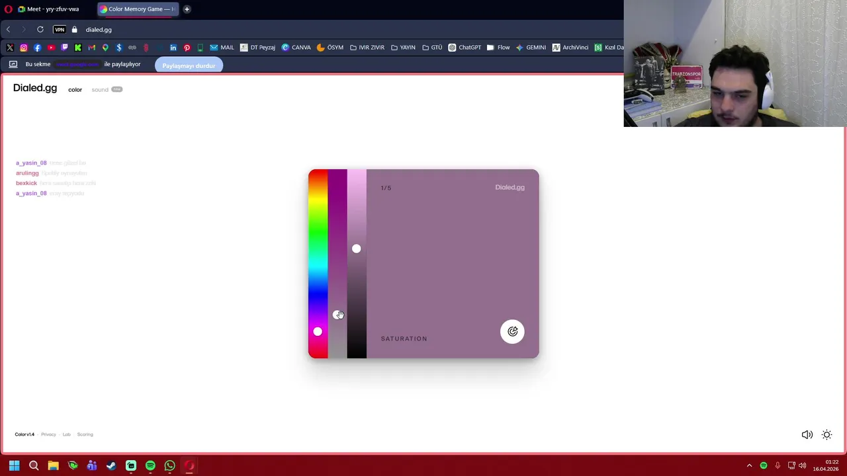Viewport: 847px width, 476px height.
Task: Open the Twitch bookmark
Action: [x=64, y=48]
